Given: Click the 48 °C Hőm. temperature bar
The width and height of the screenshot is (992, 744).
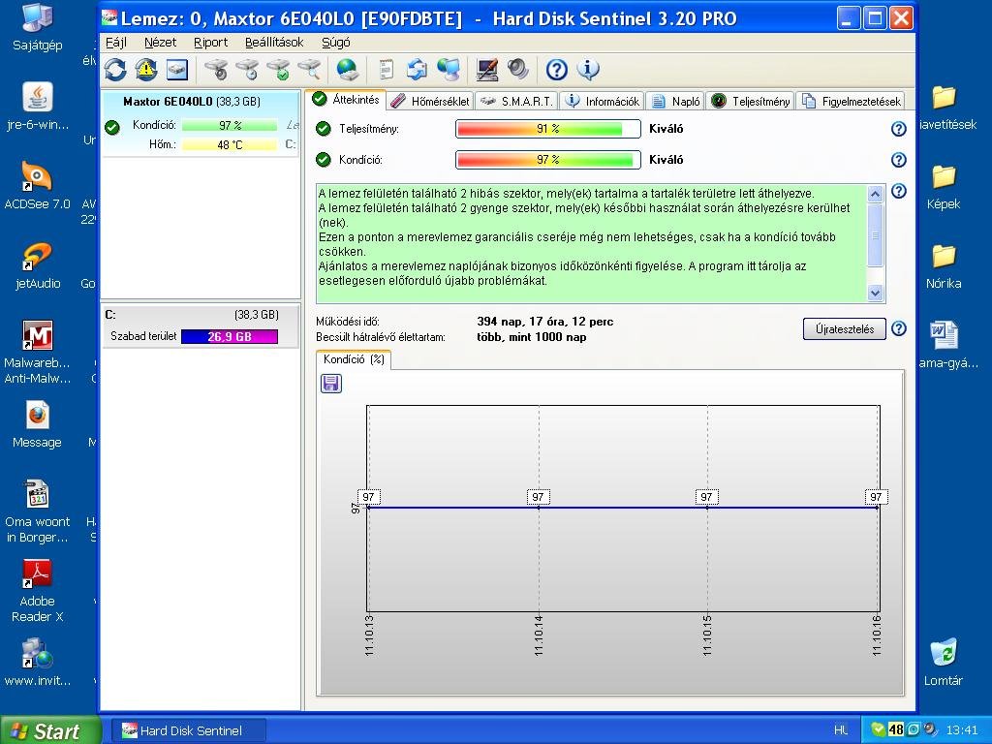Looking at the screenshot, I should coord(230,145).
